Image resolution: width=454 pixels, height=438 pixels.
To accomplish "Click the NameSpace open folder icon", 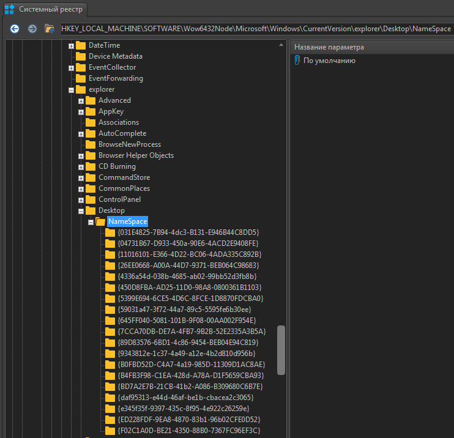I will click(x=100, y=221).
